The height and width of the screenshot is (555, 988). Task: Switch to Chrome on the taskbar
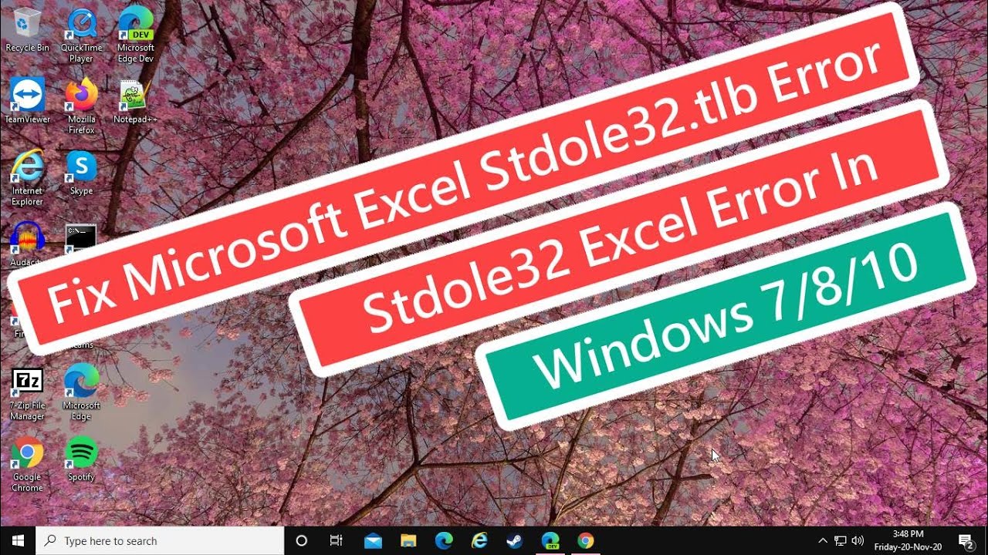tap(586, 540)
